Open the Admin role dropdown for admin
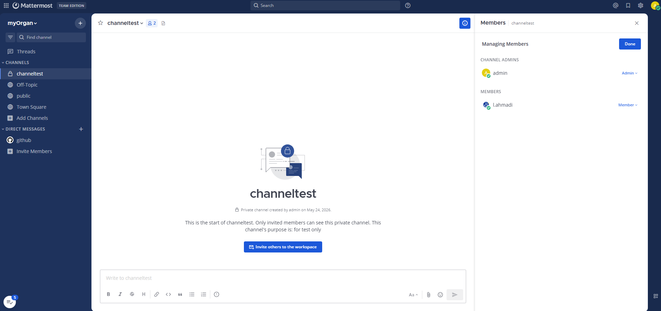Viewport: 661px width, 311px height. click(x=629, y=73)
